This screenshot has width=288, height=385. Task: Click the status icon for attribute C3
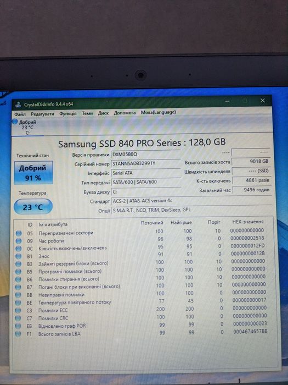[18, 311]
